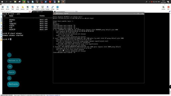Click the paperclip attach icon at right
Image resolution: width=171 pixels, height=96 pixels.
(x=170, y=11)
